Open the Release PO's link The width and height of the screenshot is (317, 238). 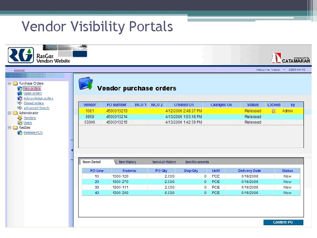tap(33, 132)
